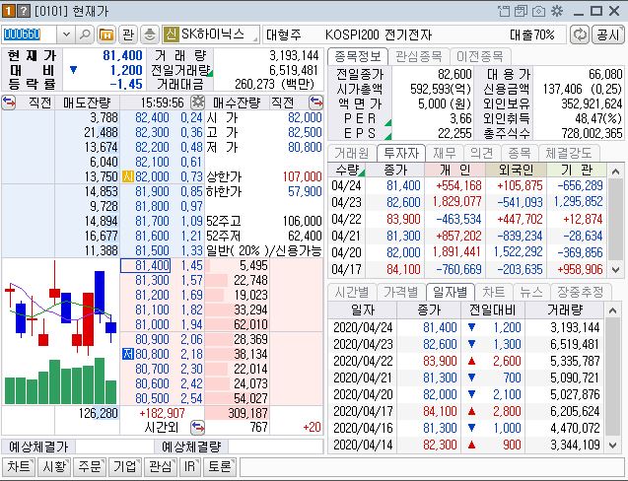Open the 일자별 tab
The image size is (628, 481).
point(451,292)
